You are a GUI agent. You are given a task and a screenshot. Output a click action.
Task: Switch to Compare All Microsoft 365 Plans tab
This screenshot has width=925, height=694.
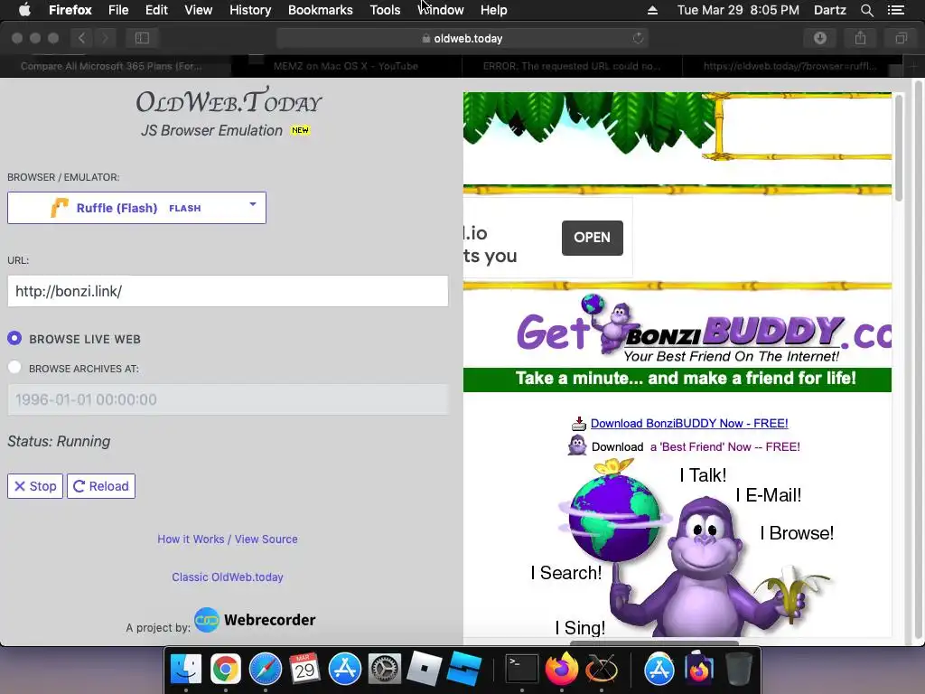click(x=111, y=66)
